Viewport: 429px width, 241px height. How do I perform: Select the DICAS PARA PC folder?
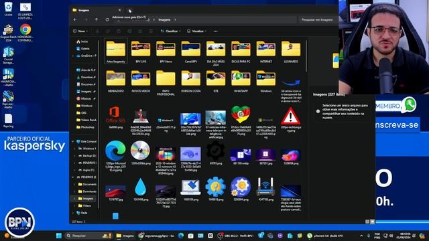coord(241,52)
